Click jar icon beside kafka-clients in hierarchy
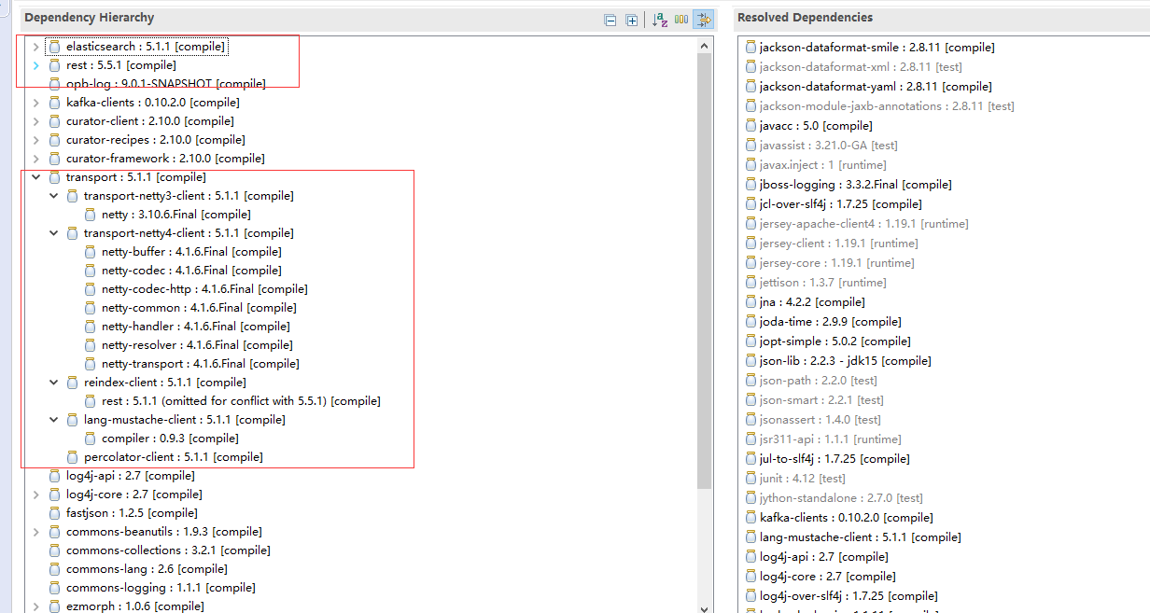Screen dimensions: 1150x613 (x=54, y=103)
